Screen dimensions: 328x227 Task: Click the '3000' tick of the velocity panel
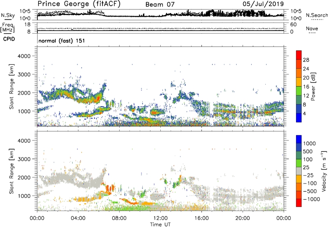click(x=24, y=159)
